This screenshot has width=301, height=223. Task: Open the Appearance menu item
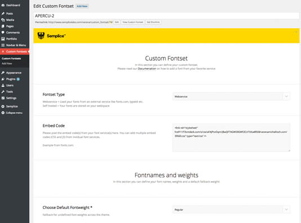(15, 73)
